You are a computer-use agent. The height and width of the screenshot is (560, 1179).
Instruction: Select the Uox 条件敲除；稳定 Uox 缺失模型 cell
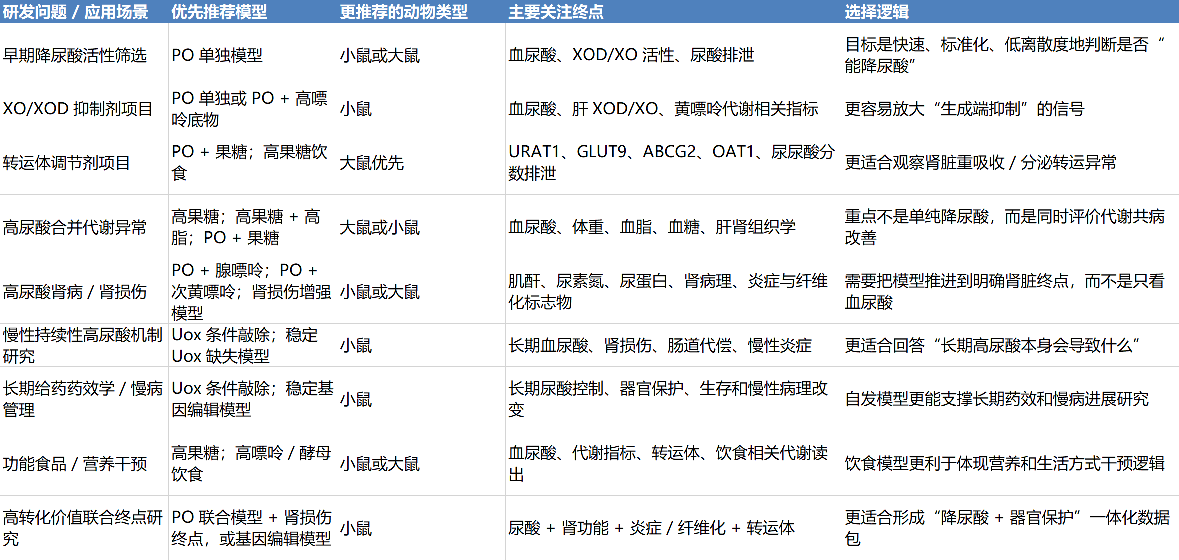click(x=245, y=345)
